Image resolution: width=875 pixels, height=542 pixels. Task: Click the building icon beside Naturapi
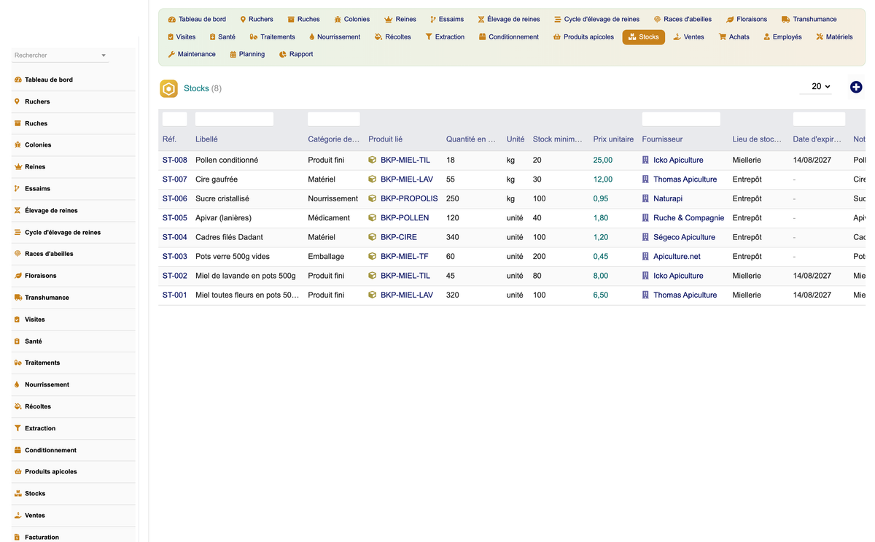pos(645,198)
